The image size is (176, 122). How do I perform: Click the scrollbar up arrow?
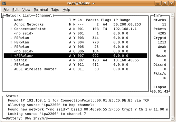click(173, 15)
